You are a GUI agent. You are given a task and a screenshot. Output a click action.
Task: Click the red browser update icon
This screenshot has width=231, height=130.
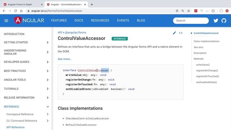pyautogui.click(x=227, y=11)
